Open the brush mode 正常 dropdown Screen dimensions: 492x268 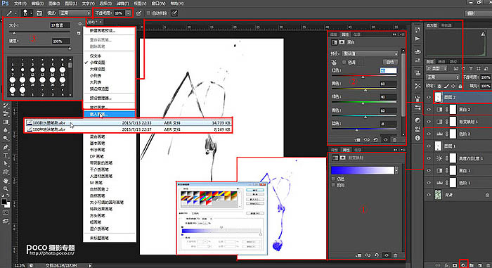[75, 13]
